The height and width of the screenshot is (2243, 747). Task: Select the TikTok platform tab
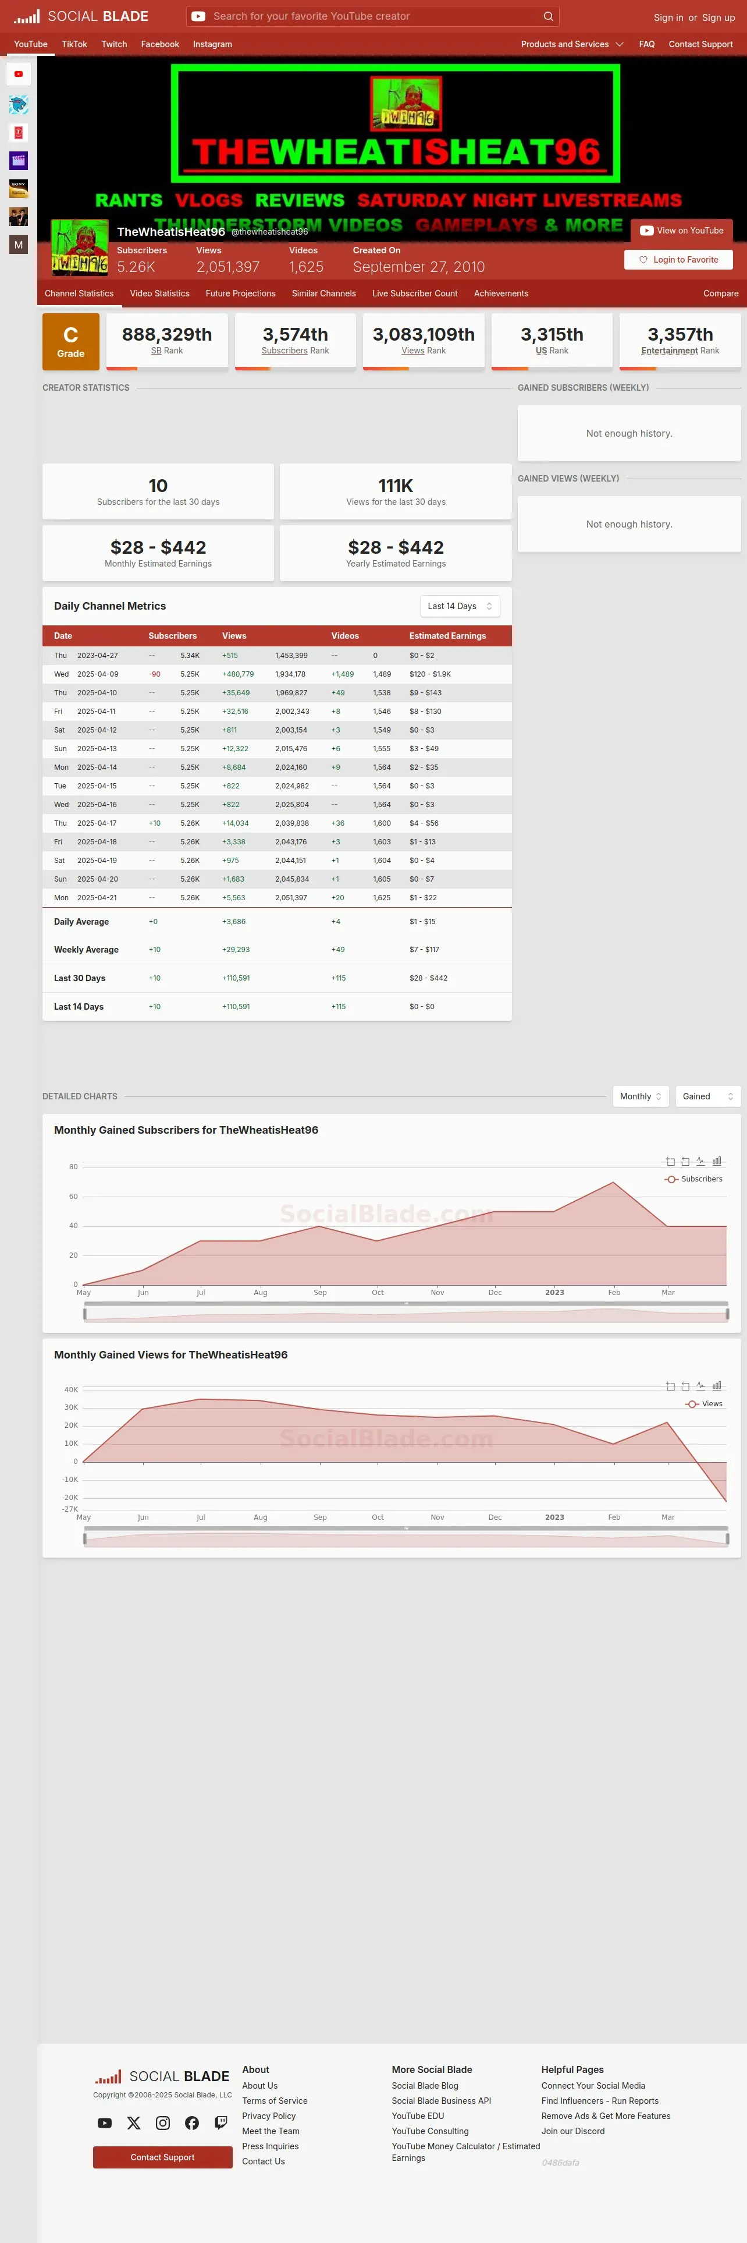(x=74, y=44)
